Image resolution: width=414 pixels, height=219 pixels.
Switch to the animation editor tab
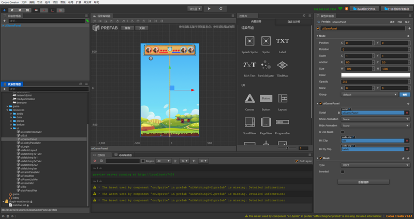tap(123, 155)
